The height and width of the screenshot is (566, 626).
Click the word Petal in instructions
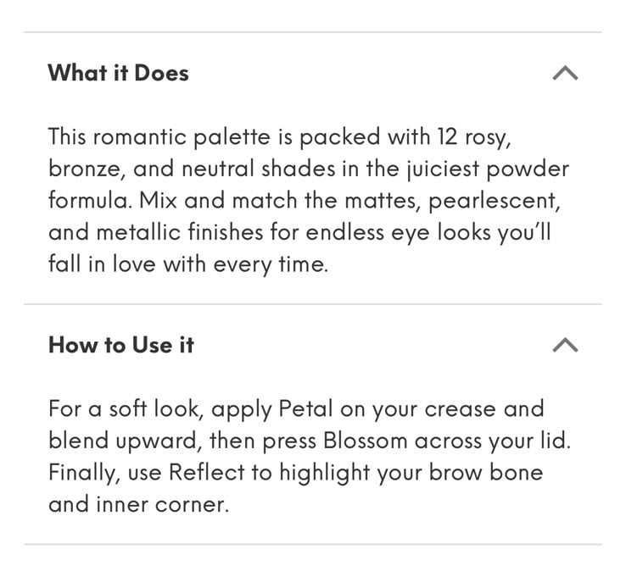pos(305,408)
